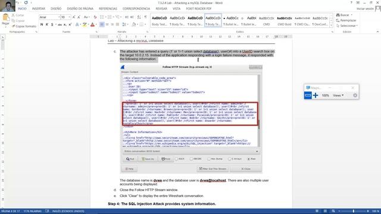This screenshot has width=381, height=214.
Task: Switch to print layout view in status bar
Action: 325,211
